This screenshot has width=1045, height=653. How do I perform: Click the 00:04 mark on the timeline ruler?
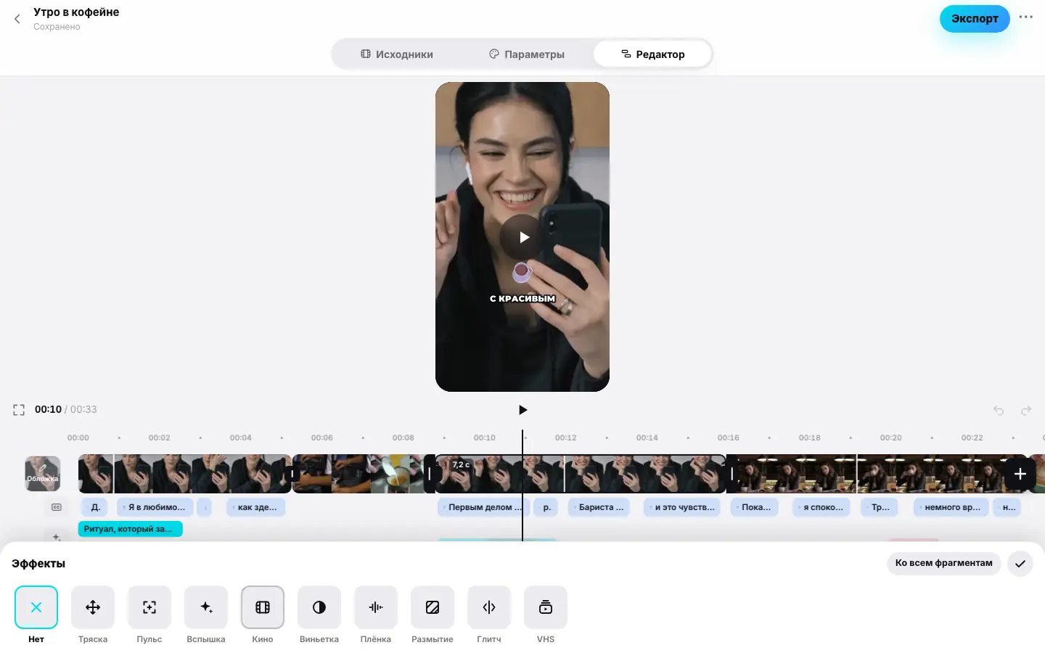(x=241, y=438)
